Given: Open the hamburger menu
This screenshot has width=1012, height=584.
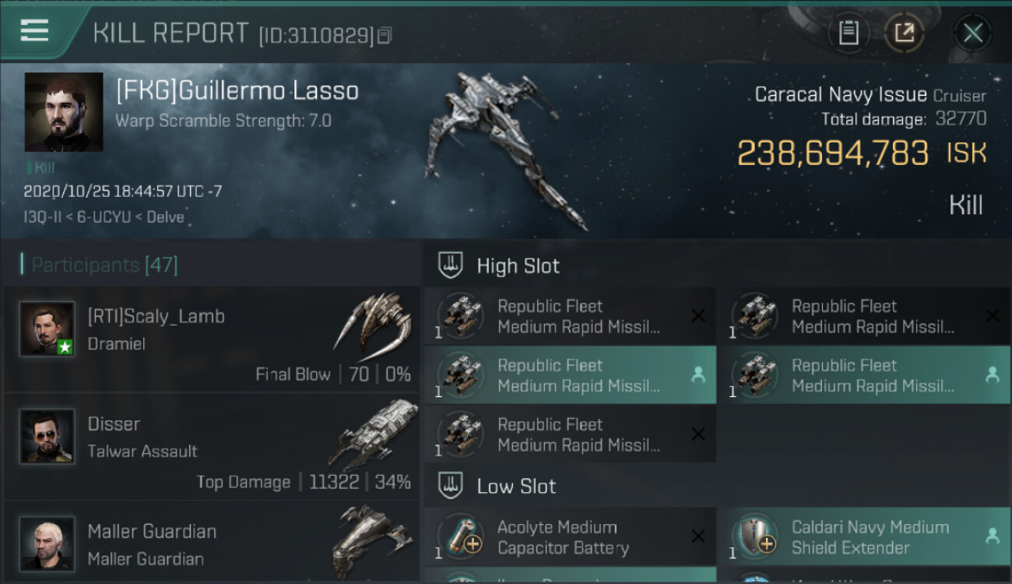Looking at the screenshot, I should coord(34,31).
